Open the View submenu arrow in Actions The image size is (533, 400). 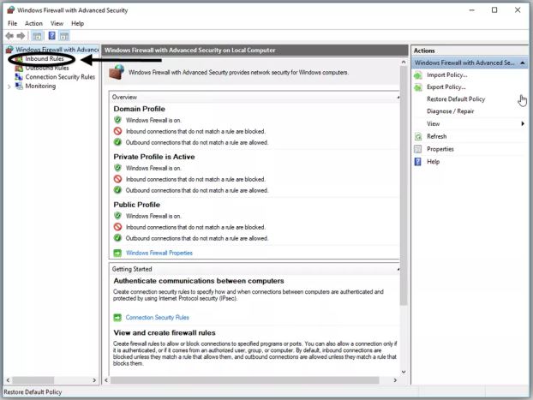click(x=523, y=123)
